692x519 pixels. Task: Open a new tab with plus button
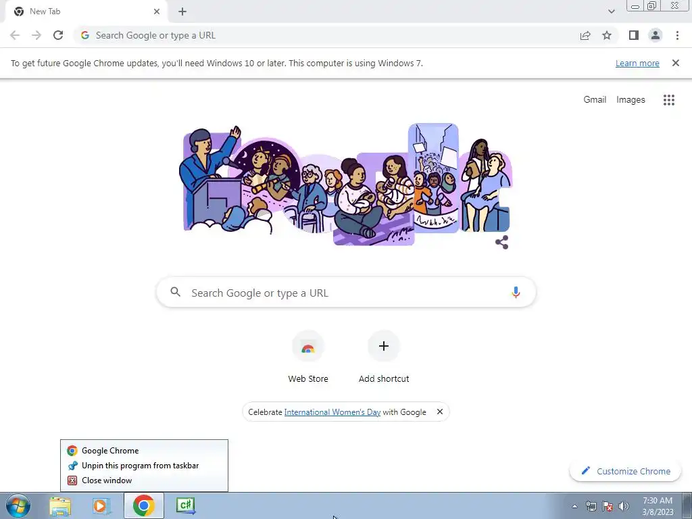point(182,11)
